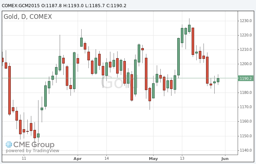Click the 1150.0 price axis label
Image resolution: width=256 pixels, height=164 pixels.
(x=246, y=136)
